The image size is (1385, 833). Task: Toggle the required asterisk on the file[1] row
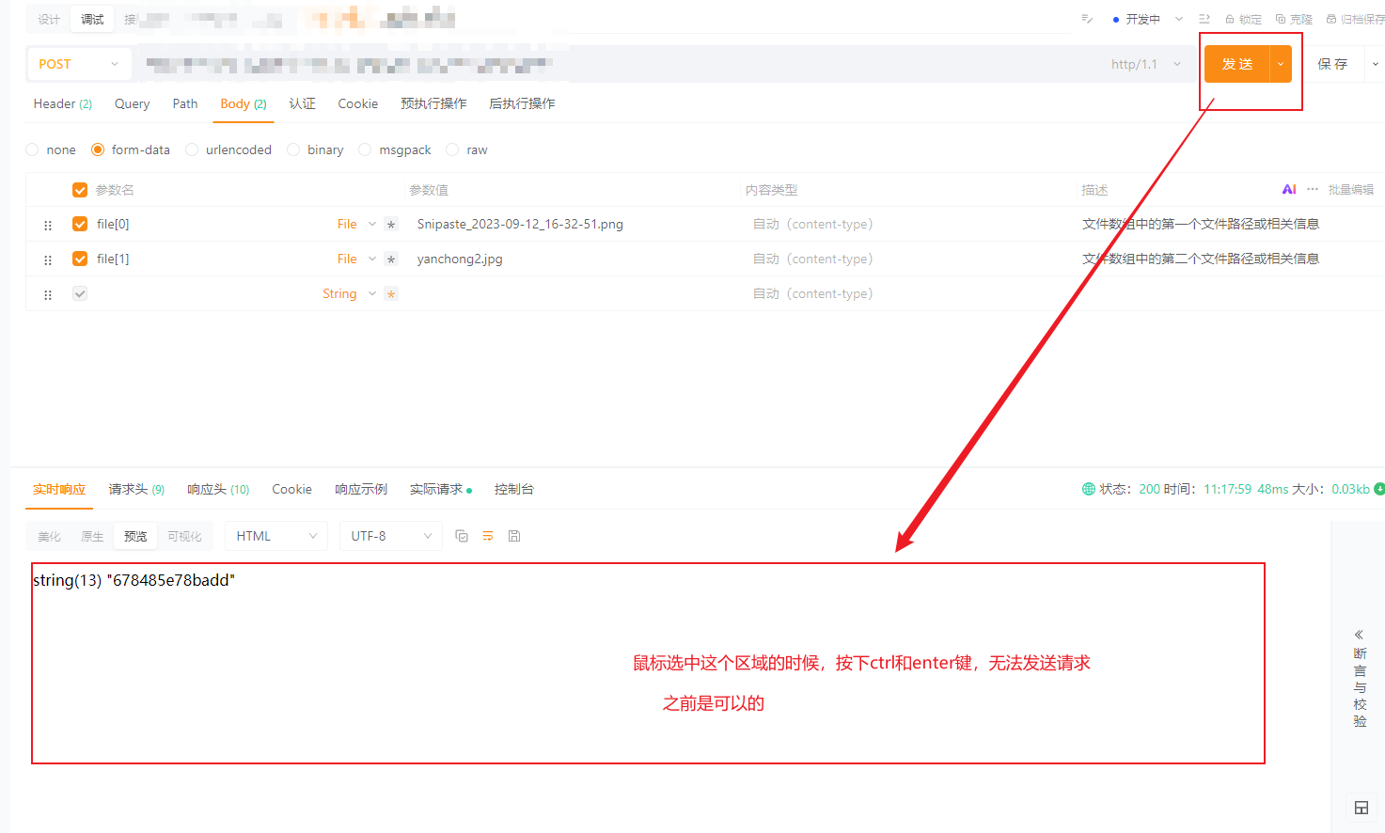click(391, 259)
